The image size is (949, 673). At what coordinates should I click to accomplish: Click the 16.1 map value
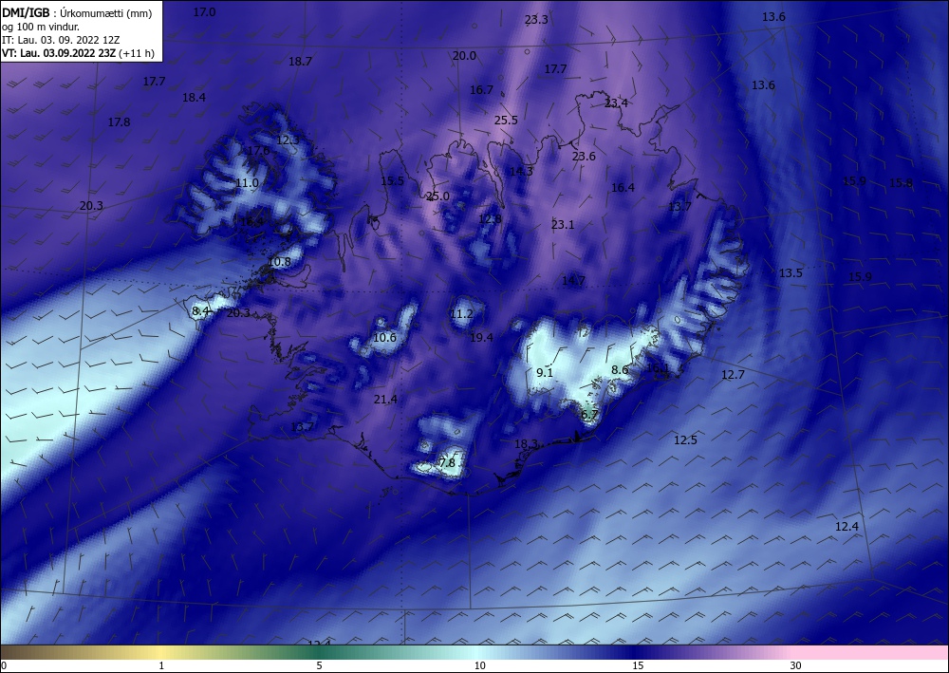coord(658,368)
